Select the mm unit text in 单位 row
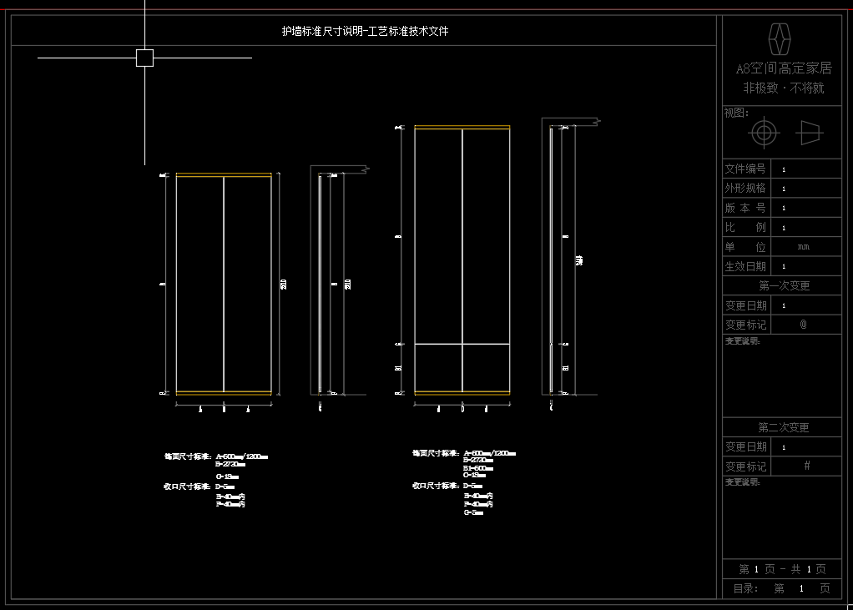Image resolution: width=853 pixels, height=610 pixels. pyautogui.click(x=804, y=247)
